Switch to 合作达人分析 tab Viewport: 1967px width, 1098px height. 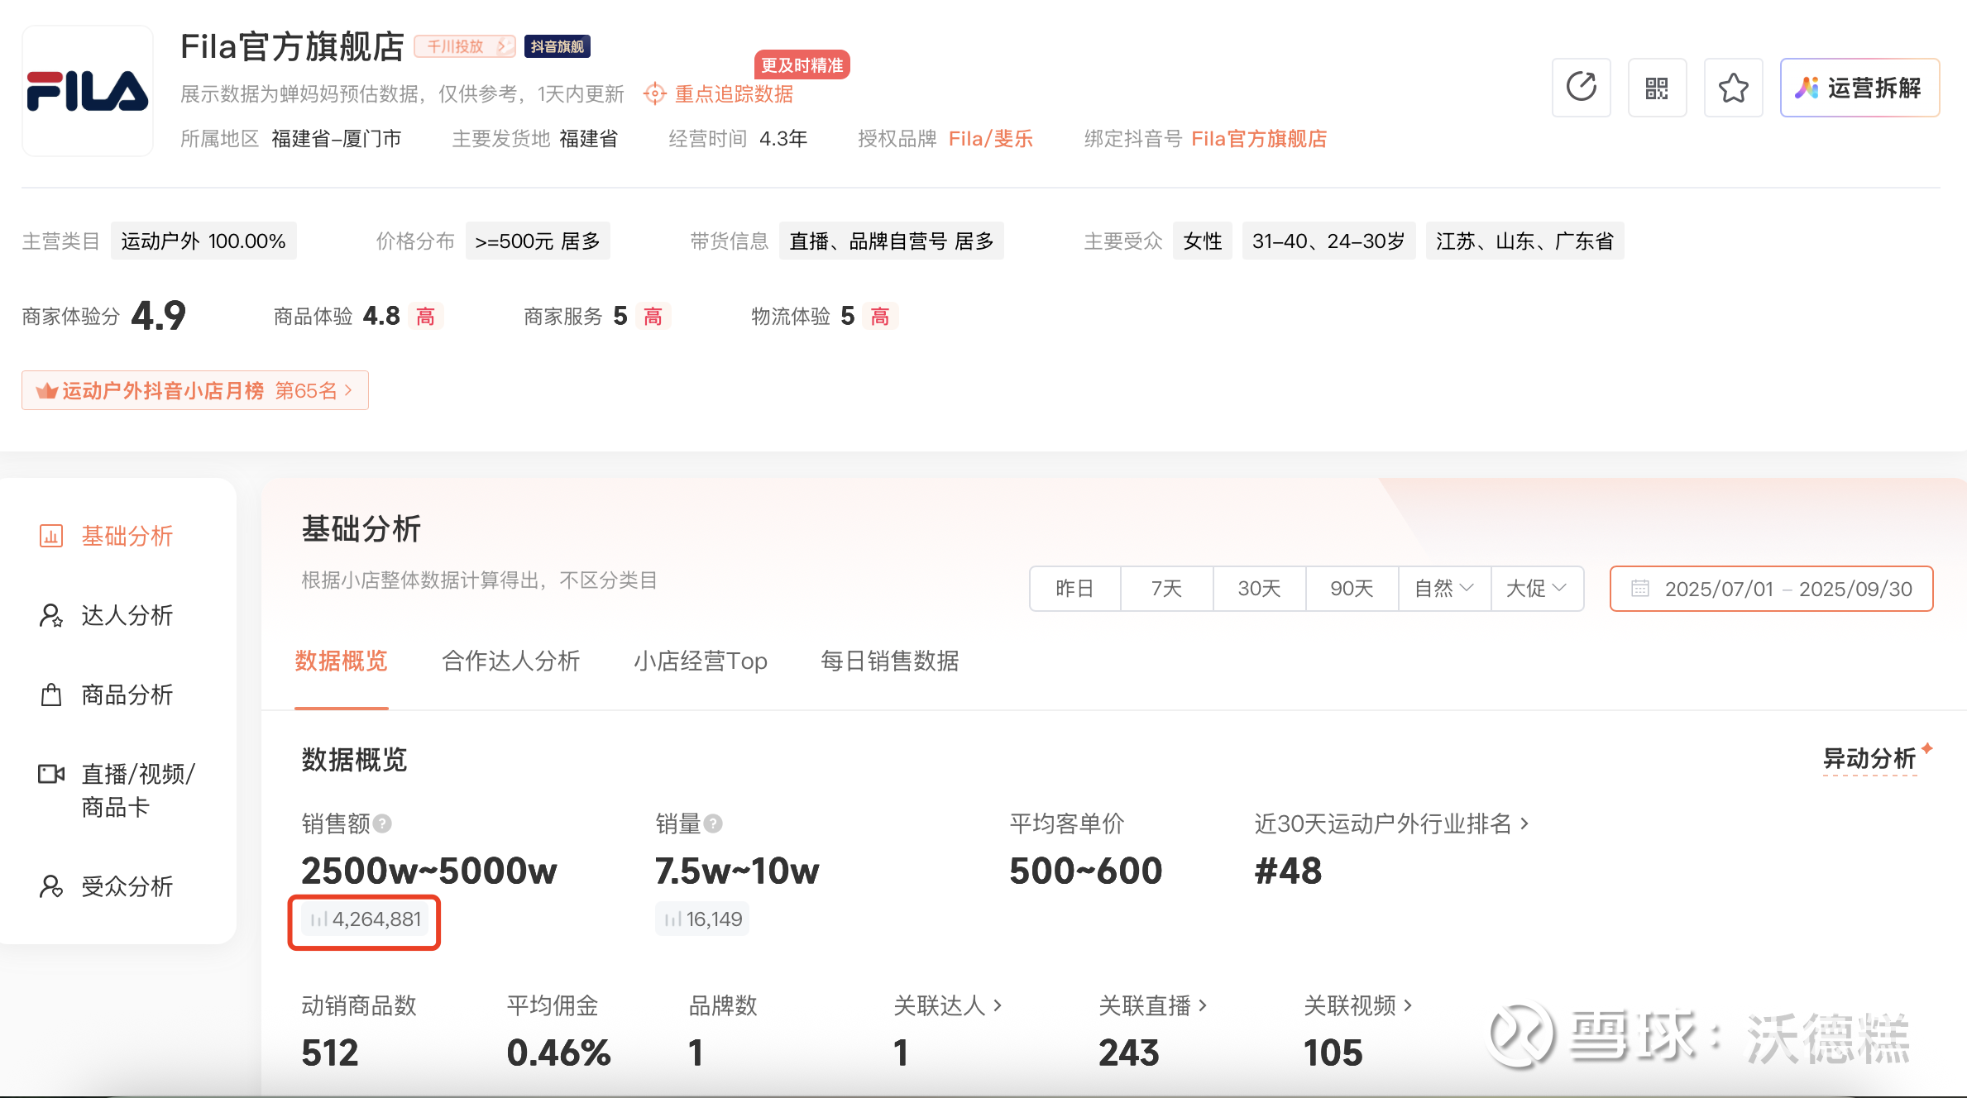click(510, 661)
